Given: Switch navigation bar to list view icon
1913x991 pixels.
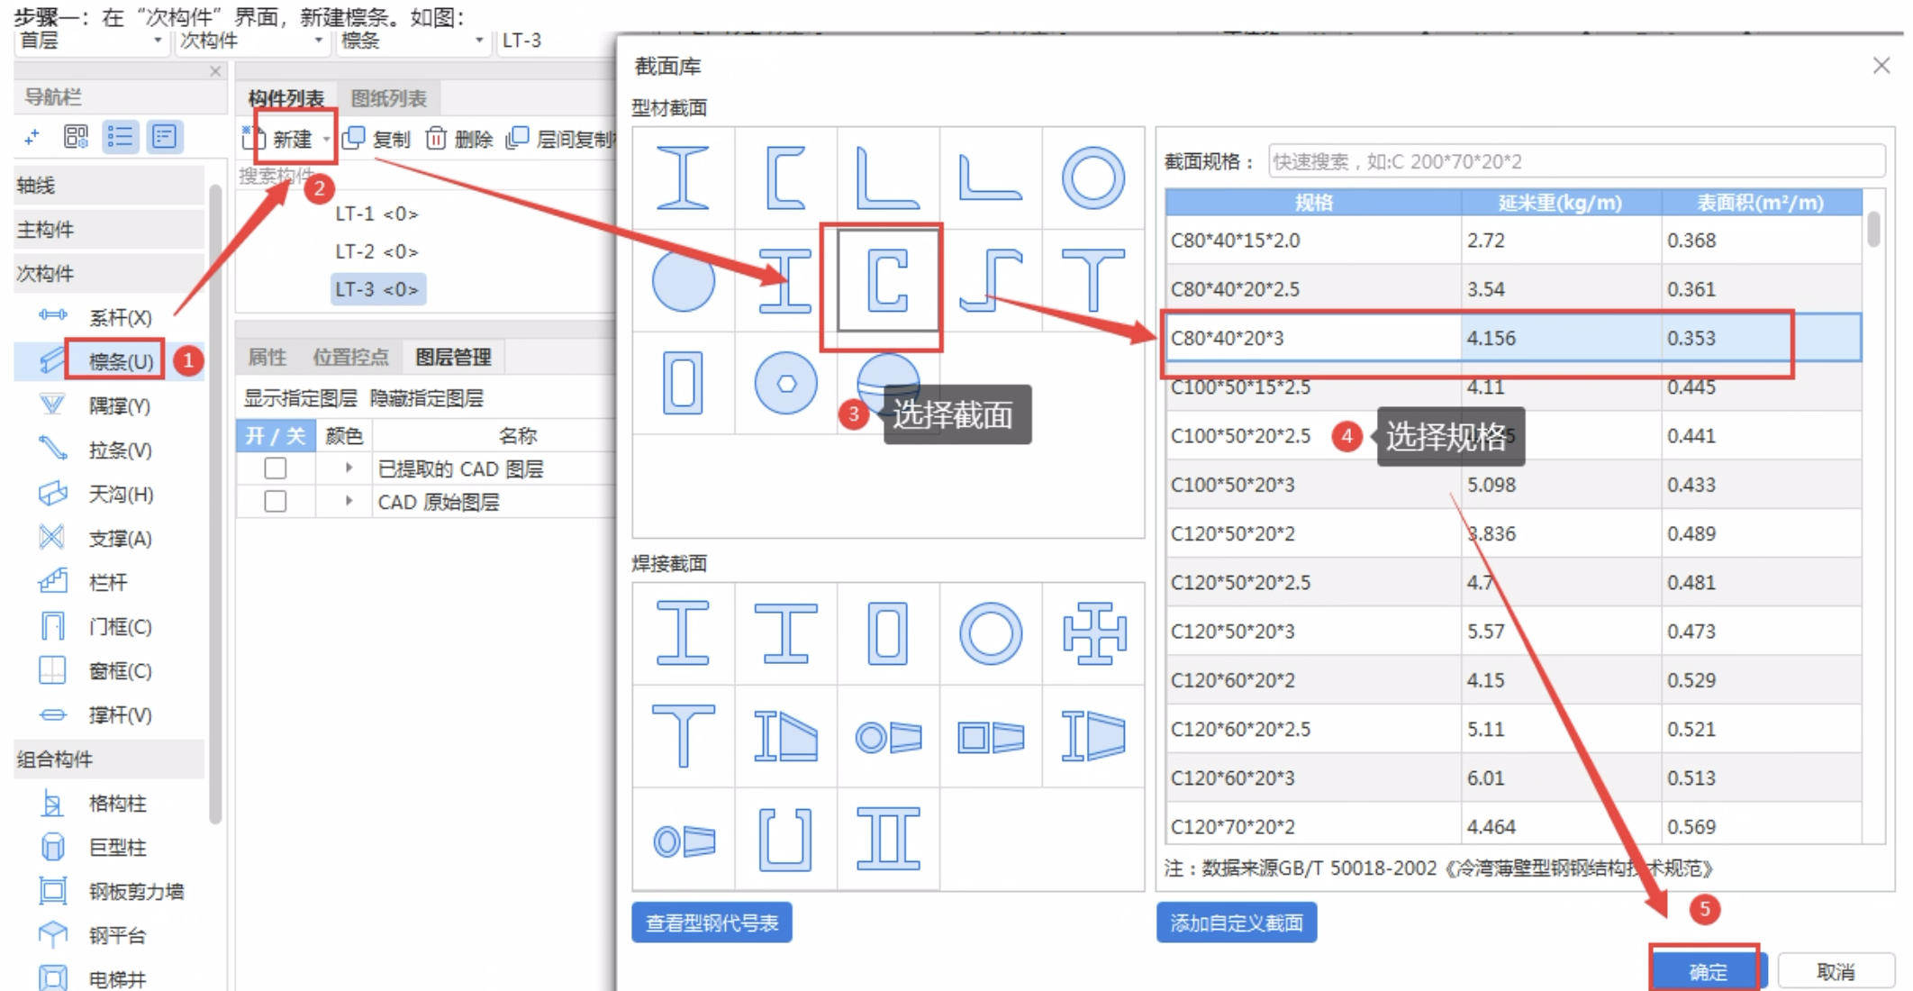Looking at the screenshot, I should tap(120, 137).
